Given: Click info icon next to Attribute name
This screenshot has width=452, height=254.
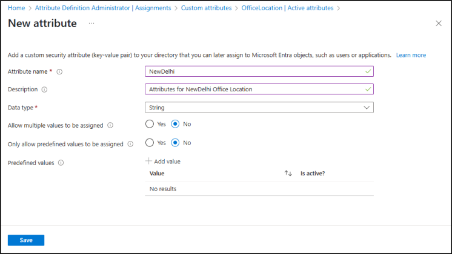Looking at the screenshot, I should pyautogui.click(x=59, y=71).
